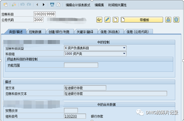Click the pencil change icon button

tap(107, 20)
